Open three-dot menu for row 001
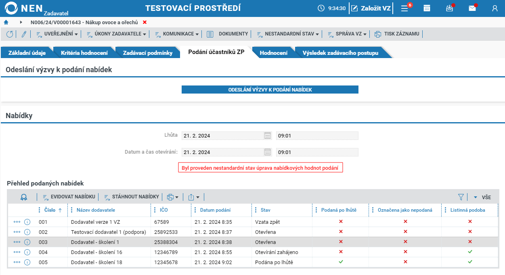 click(x=17, y=222)
